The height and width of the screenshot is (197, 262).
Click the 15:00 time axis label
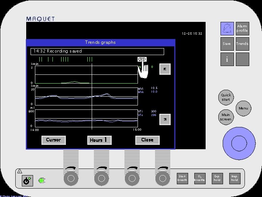pos(137,130)
